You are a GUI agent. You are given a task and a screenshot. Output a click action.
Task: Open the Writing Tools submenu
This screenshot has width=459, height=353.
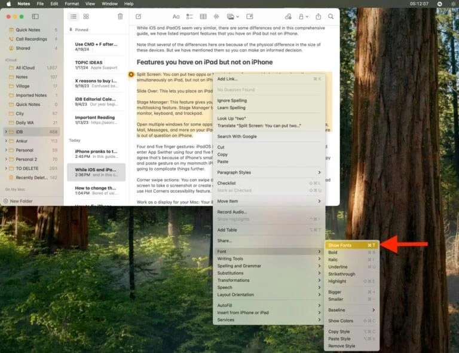click(269, 258)
